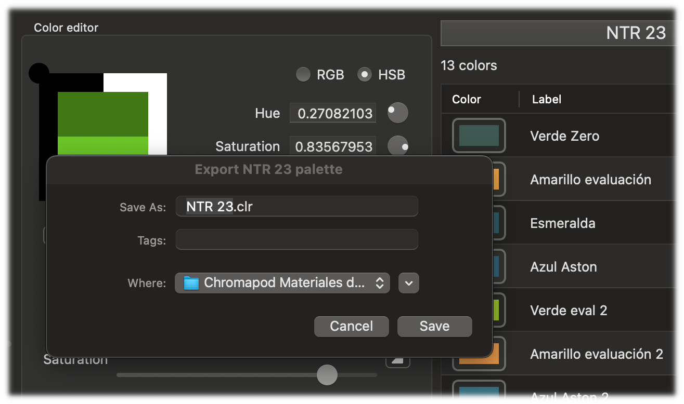Viewport: 684px width, 404px height.
Task: Expand the save dialog with chevron button
Action: click(408, 283)
